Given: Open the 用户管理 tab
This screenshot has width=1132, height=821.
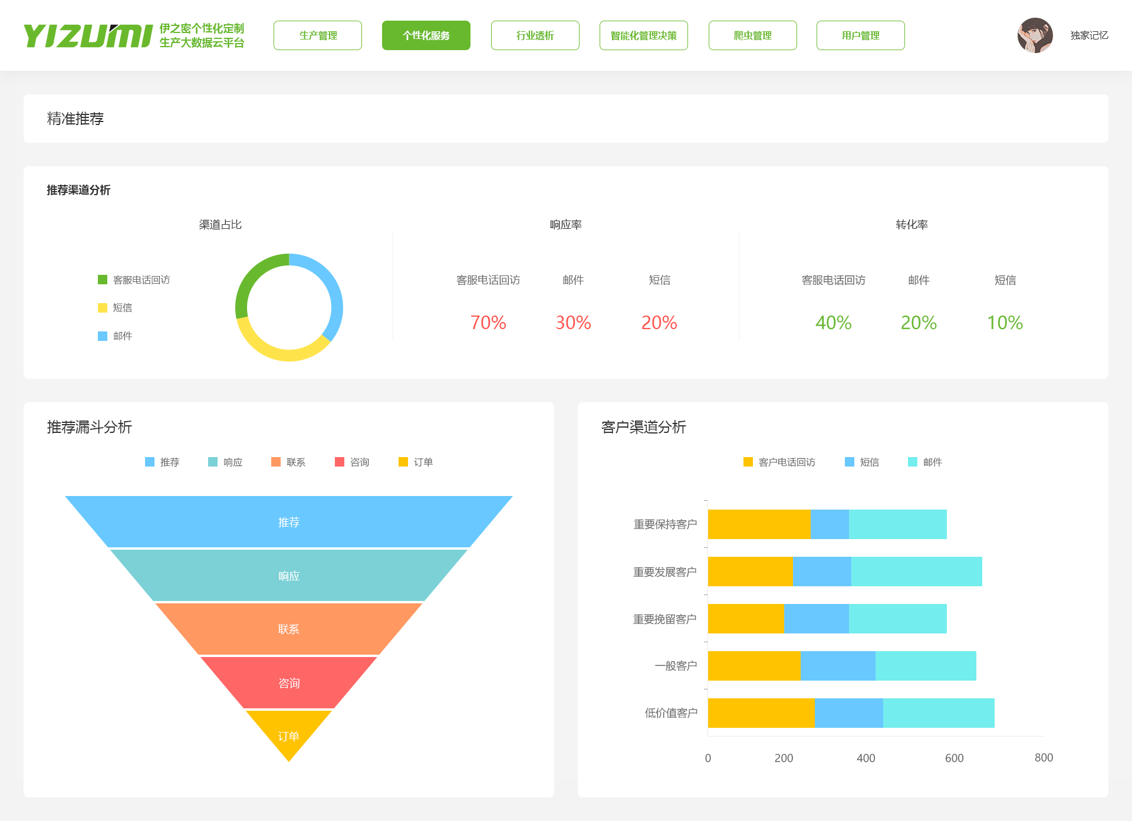Looking at the screenshot, I should tap(861, 35).
